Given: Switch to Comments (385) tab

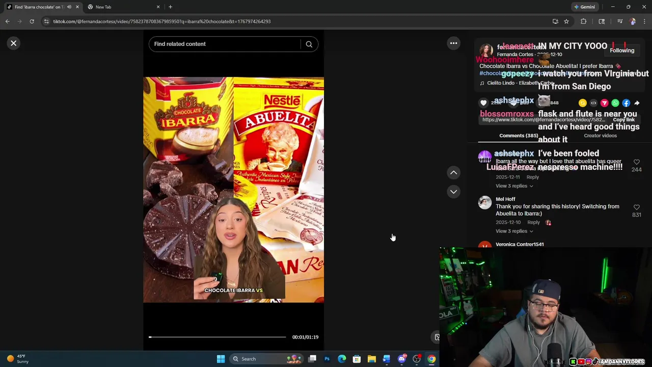Looking at the screenshot, I should (519, 136).
